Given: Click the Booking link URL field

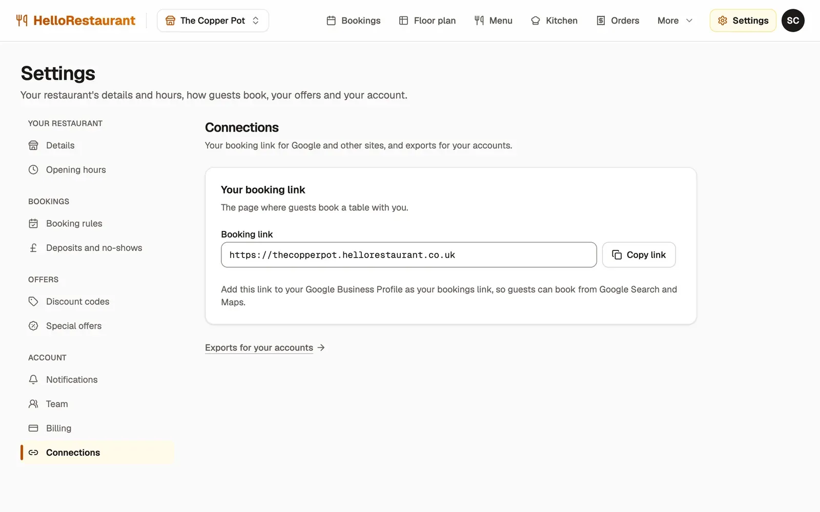Looking at the screenshot, I should (408, 255).
